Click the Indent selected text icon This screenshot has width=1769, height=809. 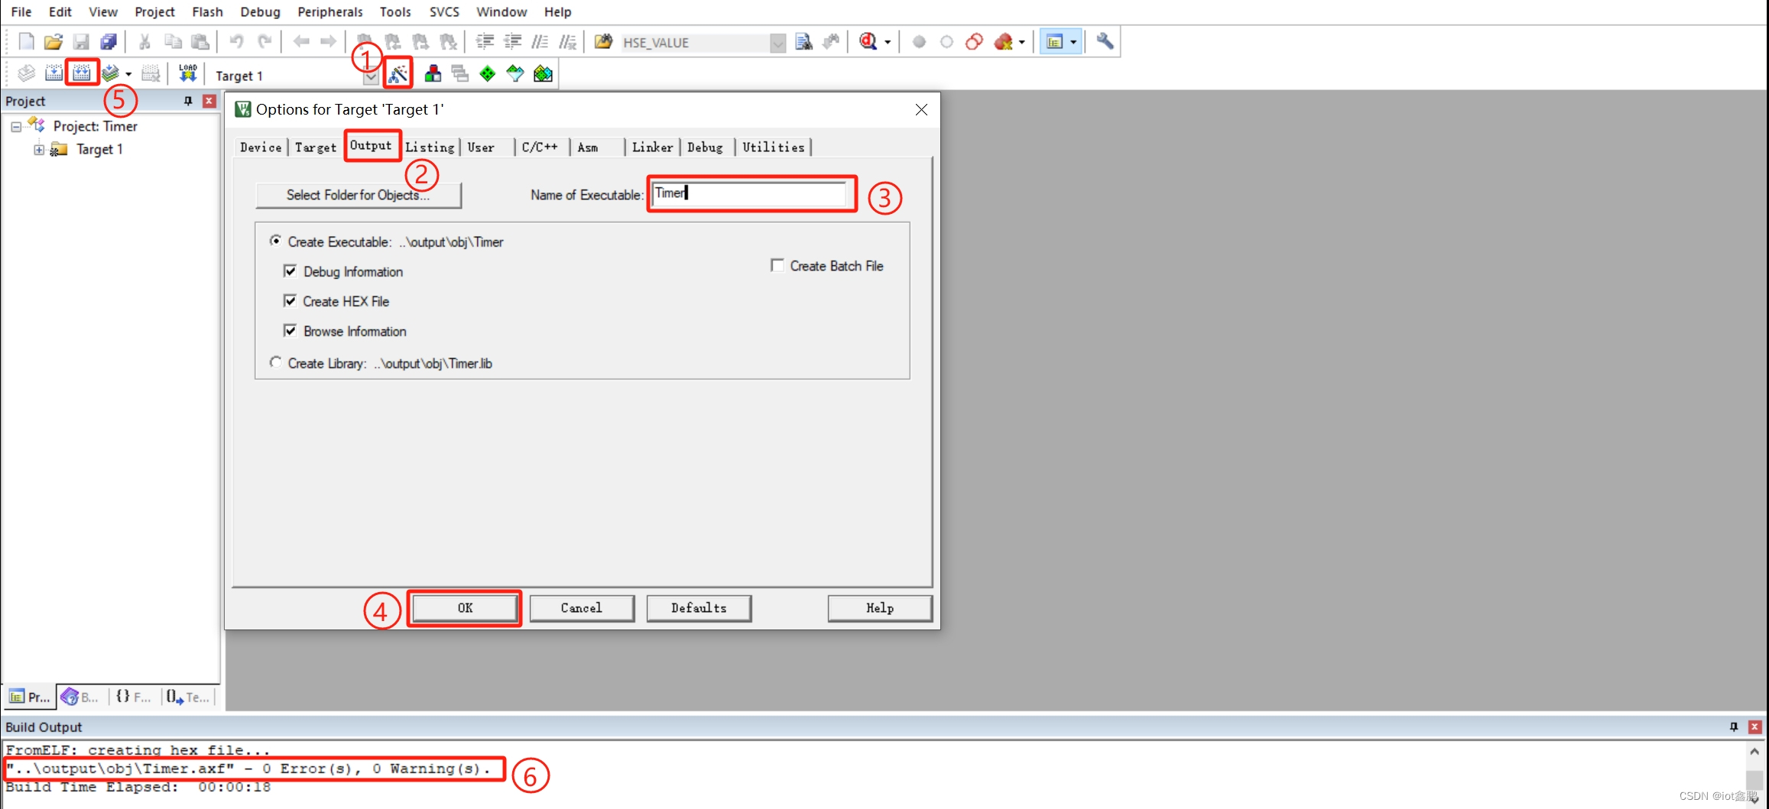[485, 42]
